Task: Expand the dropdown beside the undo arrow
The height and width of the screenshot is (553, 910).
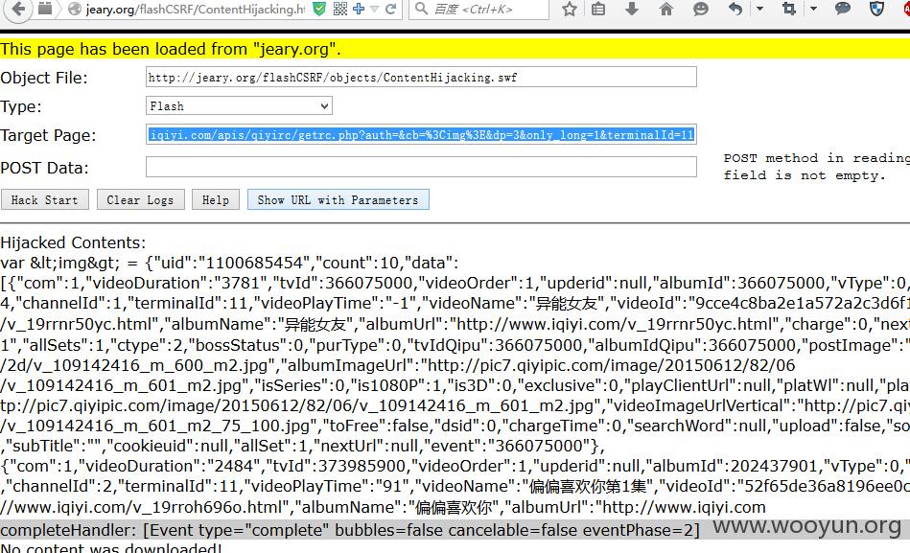Action: point(759,10)
